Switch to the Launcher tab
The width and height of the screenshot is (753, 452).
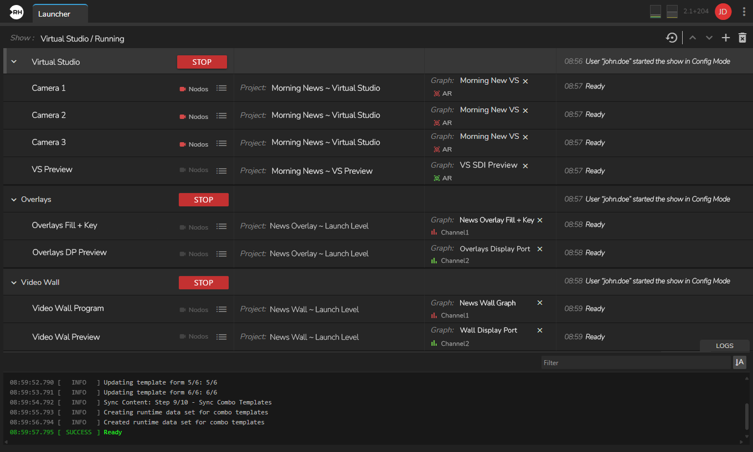(x=54, y=14)
